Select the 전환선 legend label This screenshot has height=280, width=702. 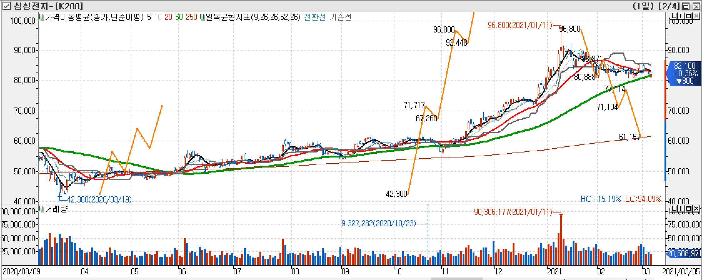(x=315, y=17)
